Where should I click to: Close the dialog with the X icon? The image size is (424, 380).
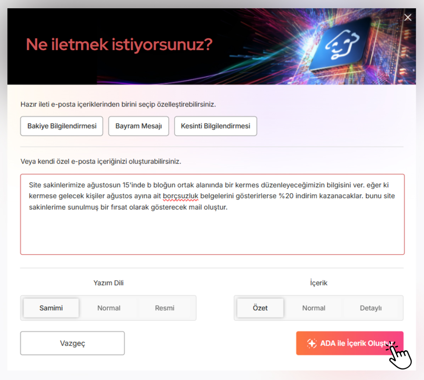pos(408,18)
